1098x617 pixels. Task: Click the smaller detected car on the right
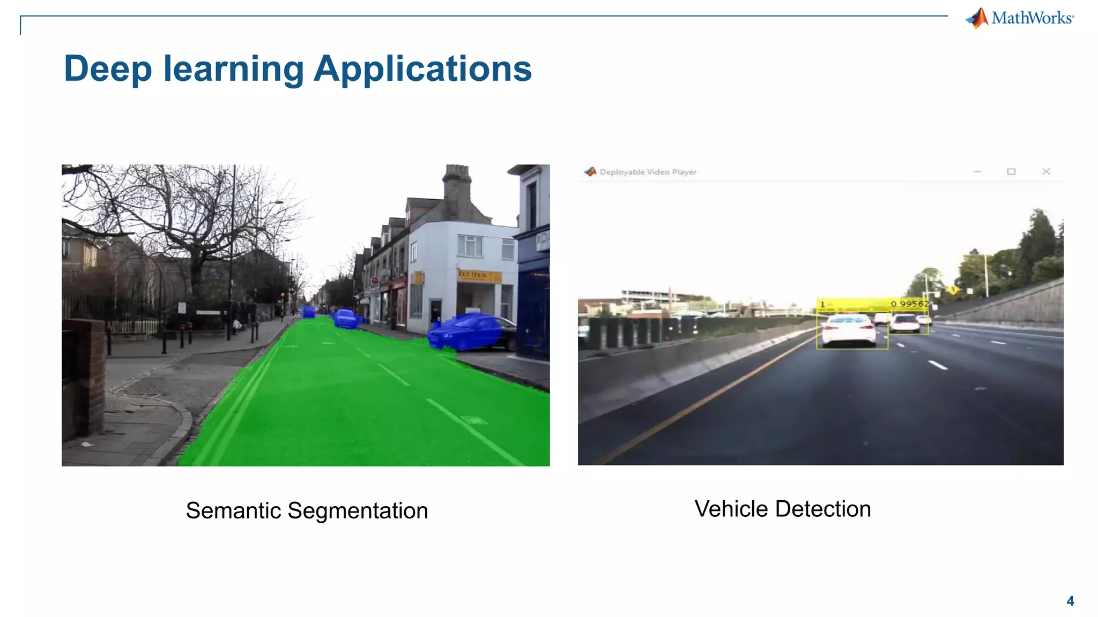coord(906,323)
